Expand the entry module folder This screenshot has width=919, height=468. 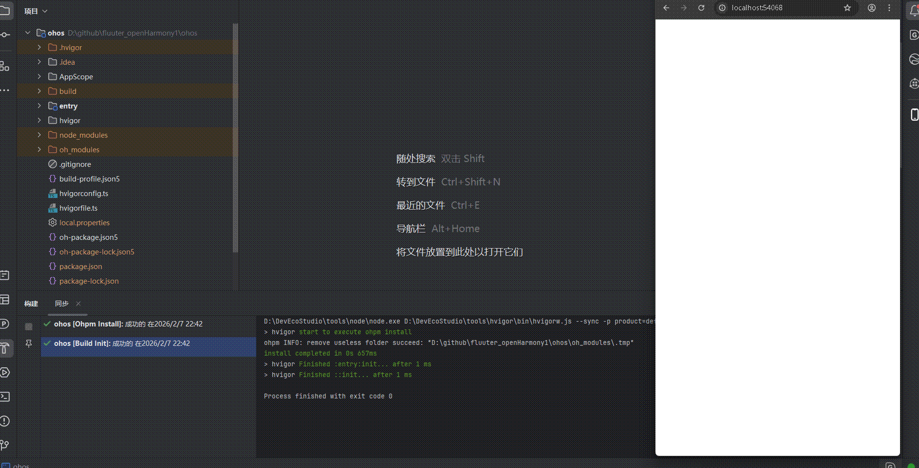[39, 106]
